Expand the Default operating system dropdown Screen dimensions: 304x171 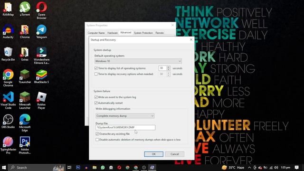(138, 61)
